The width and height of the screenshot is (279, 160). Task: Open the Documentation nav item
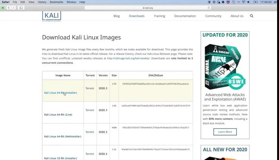click(185, 16)
